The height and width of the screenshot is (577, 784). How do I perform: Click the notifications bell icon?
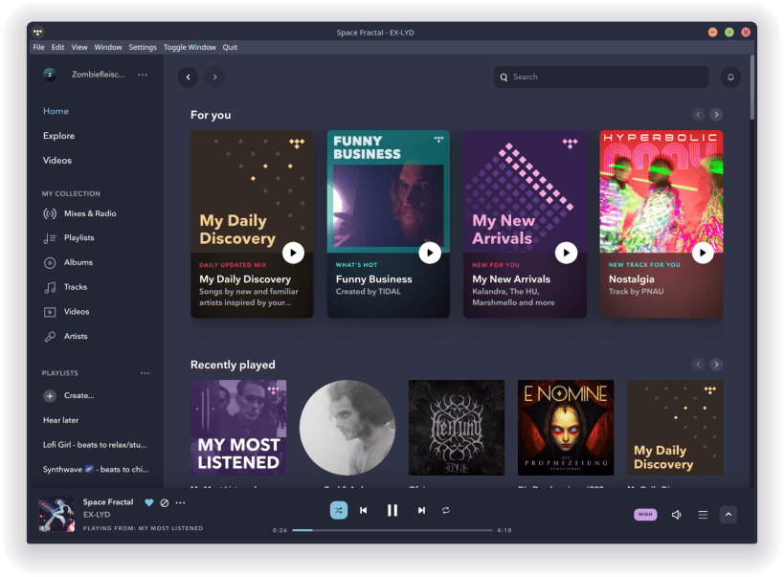[x=730, y=77]
